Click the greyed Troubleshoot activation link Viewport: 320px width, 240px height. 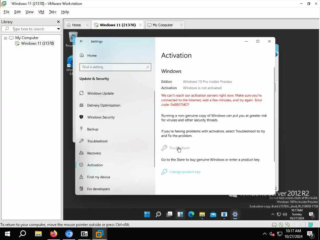[x=179, y=148]
